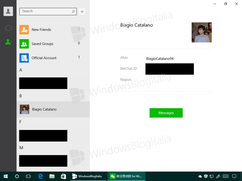Click the alias value BiagioCatalano94

point(160,59)
